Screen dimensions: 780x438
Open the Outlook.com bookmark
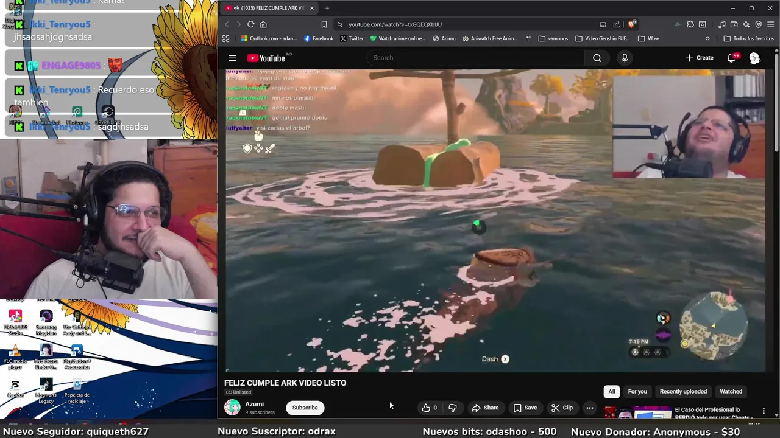click(269, 38)
